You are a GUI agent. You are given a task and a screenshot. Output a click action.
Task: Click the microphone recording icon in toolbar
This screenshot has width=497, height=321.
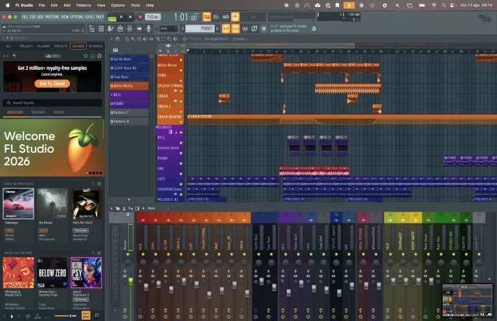[x=148, y=29]
